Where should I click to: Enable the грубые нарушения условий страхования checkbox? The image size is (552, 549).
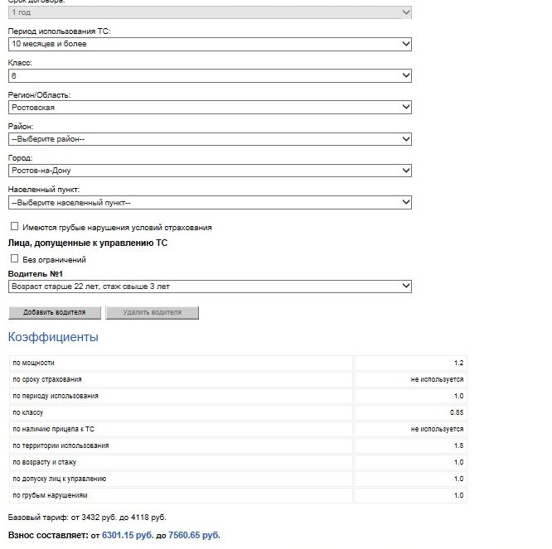14,227
